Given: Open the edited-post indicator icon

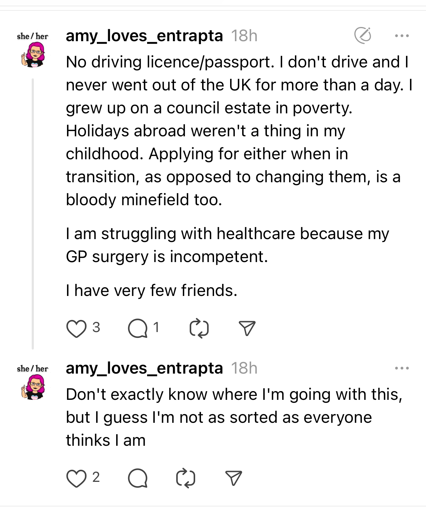Looking at the screenshot, I should [363, 35].
